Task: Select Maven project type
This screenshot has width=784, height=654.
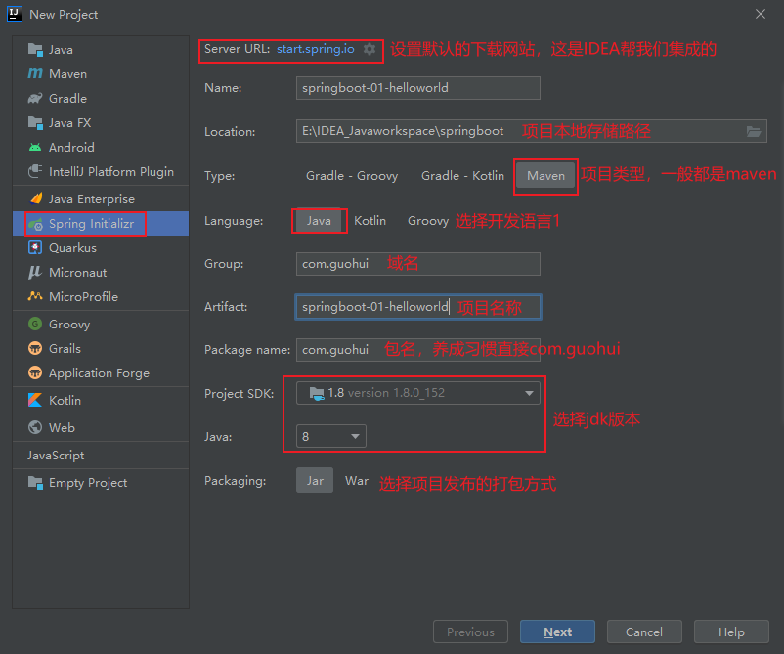Action: [x=545, y=176]
